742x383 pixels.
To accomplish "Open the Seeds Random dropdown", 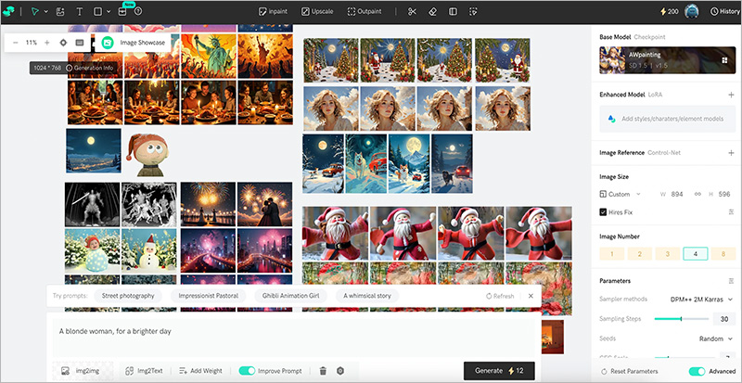I will tap(715, 339).
